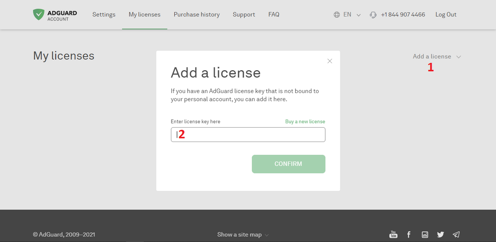Expand the Add a license dropdown
This screenshot has width=496, height=242.
[x=437, y=56]
